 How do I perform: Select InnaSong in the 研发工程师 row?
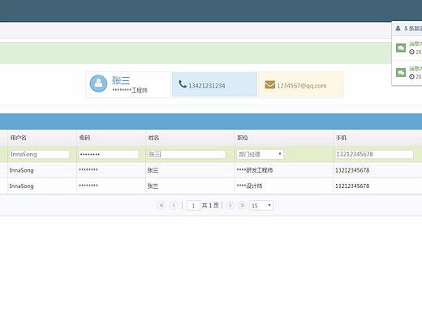(22, 170)
